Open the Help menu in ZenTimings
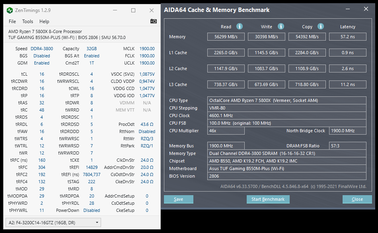Screen dimensions: 378x233 44,22
